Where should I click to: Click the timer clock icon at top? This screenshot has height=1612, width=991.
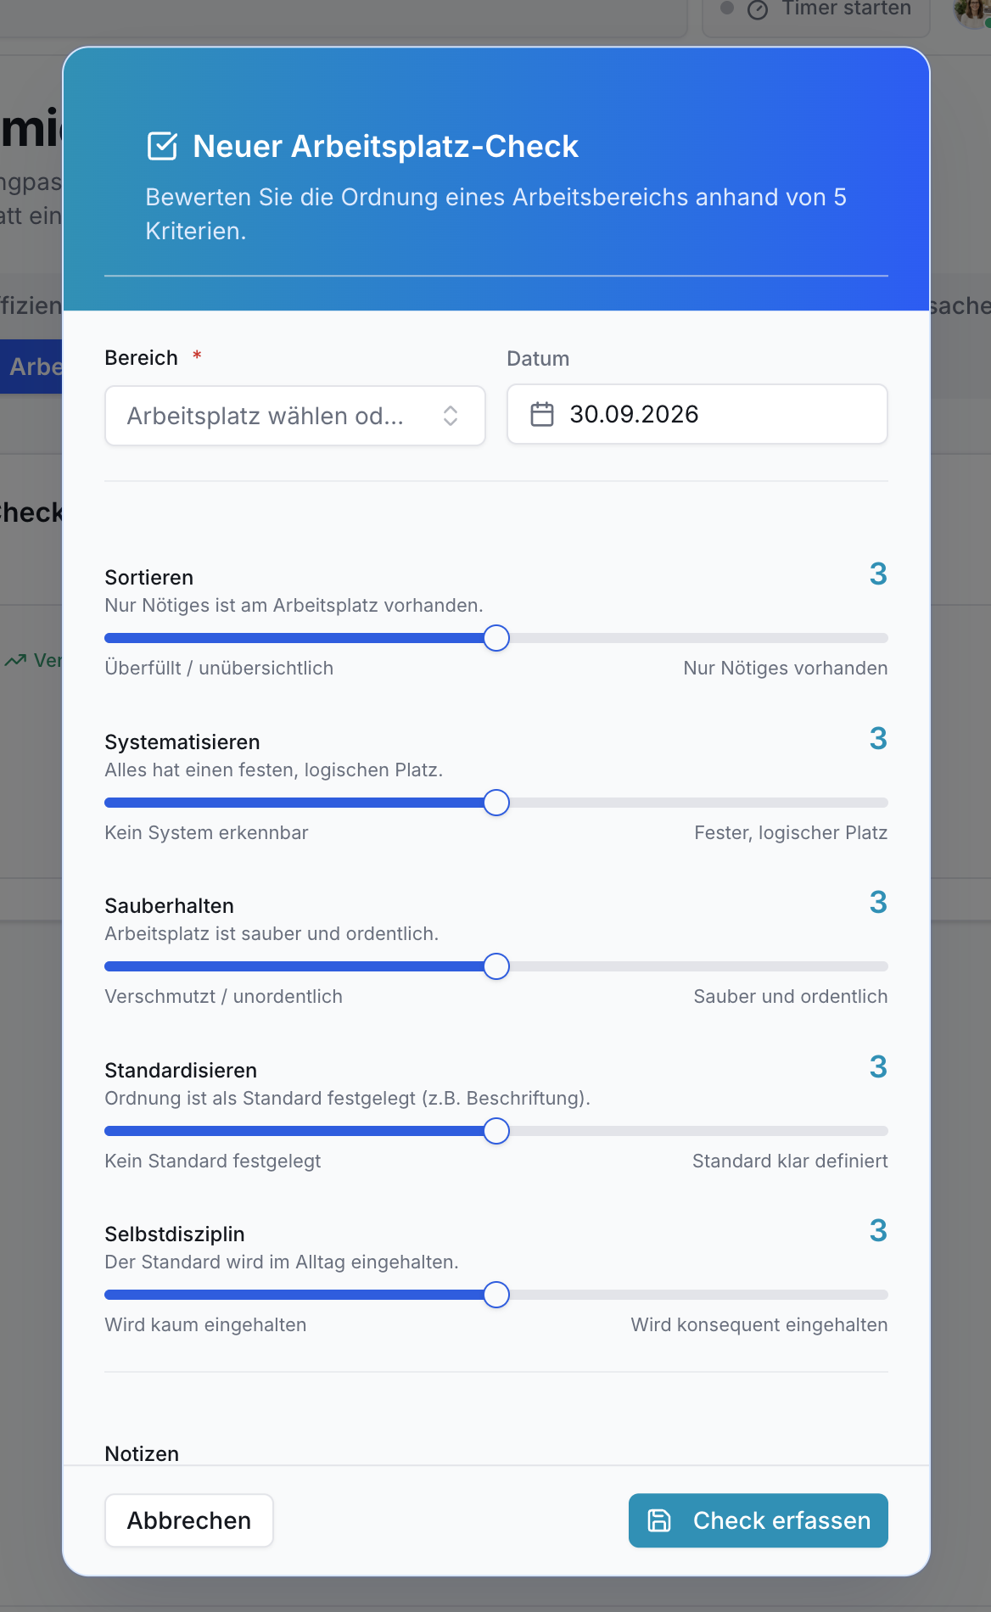click(x=758, y=9)
